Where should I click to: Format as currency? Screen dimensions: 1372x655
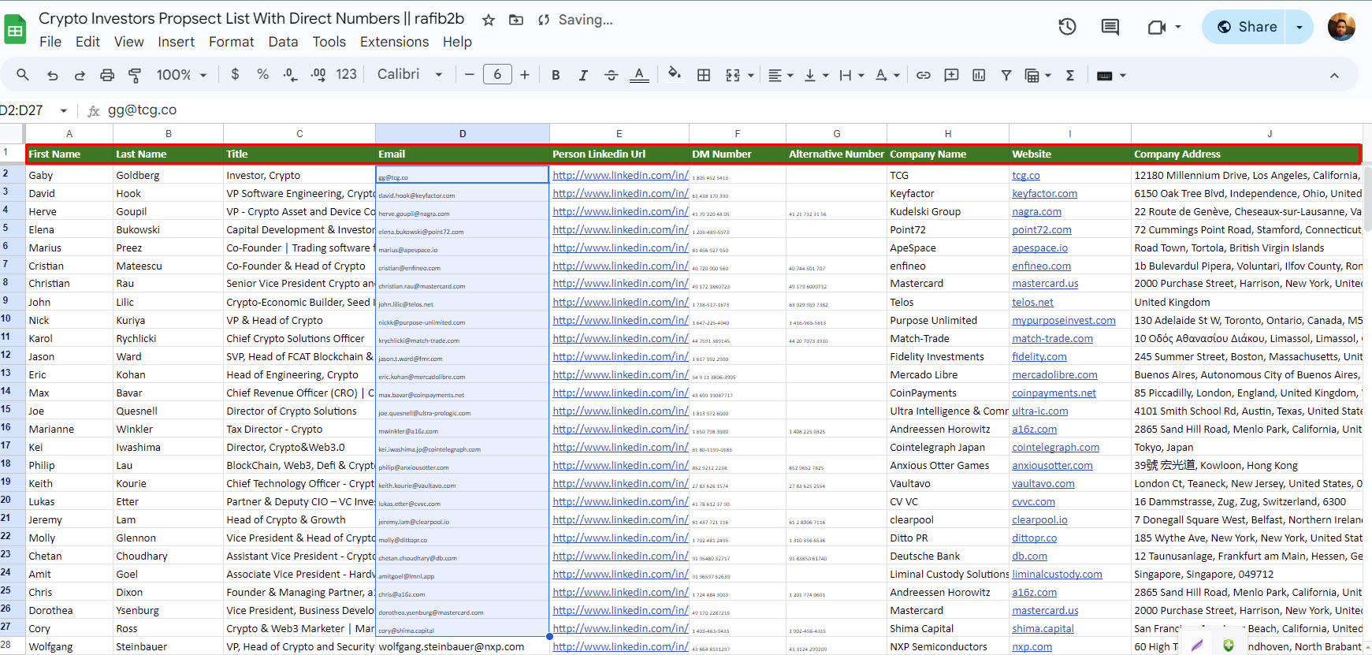click(x=235, y=74)
